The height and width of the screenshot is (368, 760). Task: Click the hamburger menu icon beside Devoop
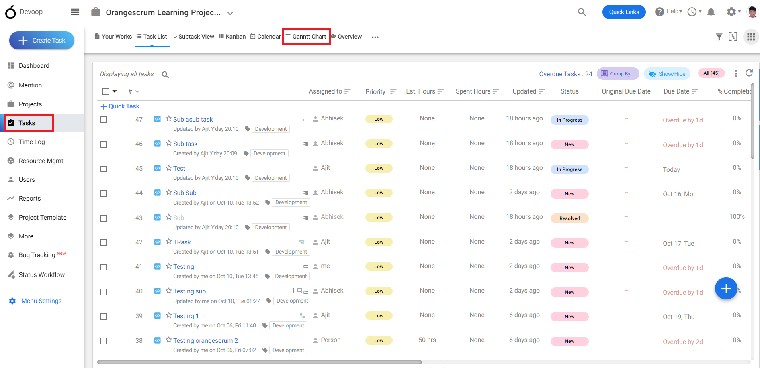pos(75,12)
